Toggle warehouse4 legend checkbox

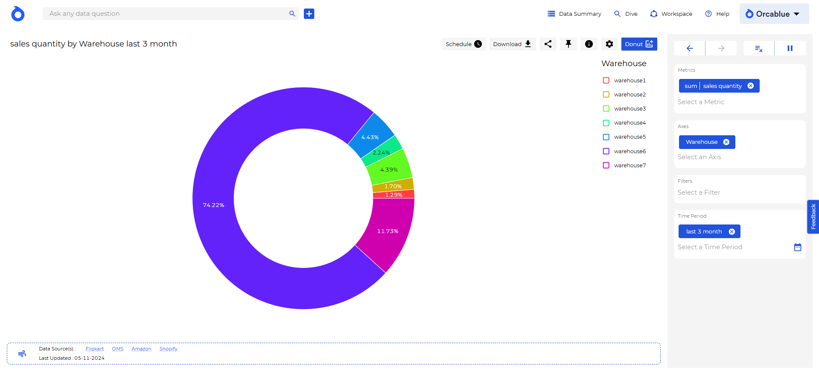606,123
